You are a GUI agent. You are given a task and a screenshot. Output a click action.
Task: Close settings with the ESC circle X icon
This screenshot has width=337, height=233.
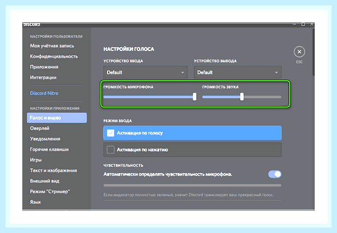coord(299,51)
